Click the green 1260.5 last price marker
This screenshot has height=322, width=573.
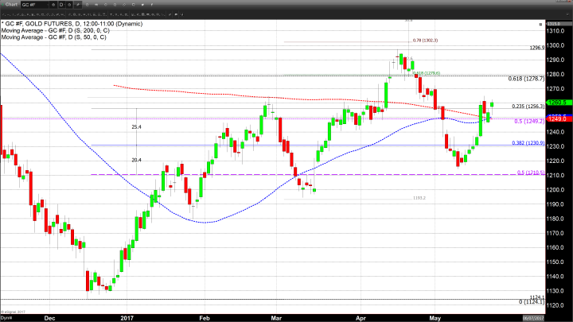tap(559, 103)
